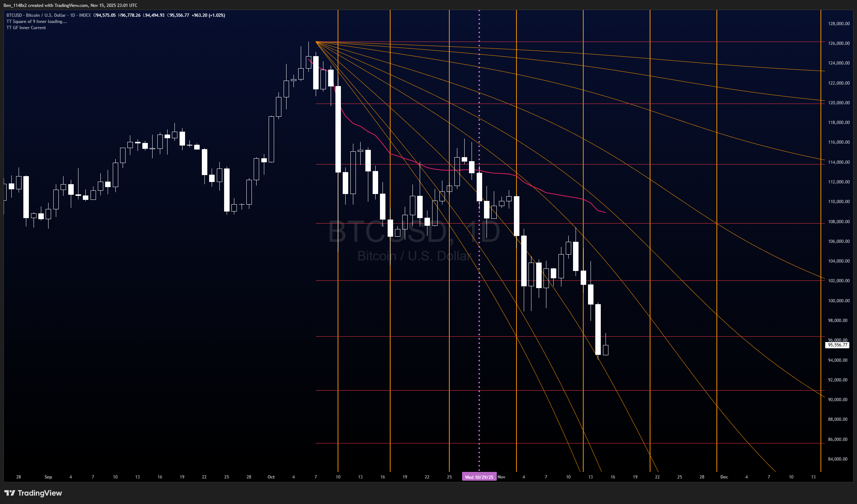Click the TradingView wordmark at bottom left

pyautogui.click(x=40, y=493)
